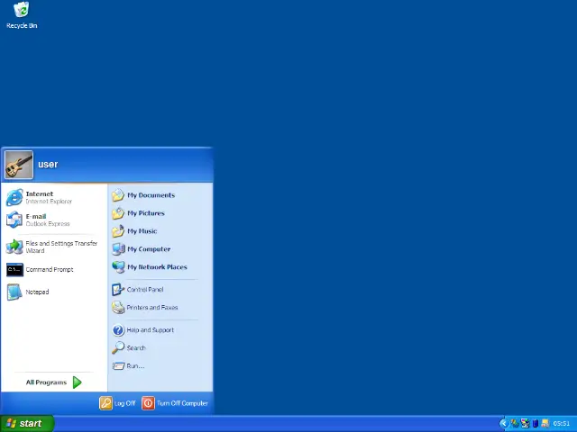Open My Music folder
The image size is (577, 432).
click(x=160, y=231)
